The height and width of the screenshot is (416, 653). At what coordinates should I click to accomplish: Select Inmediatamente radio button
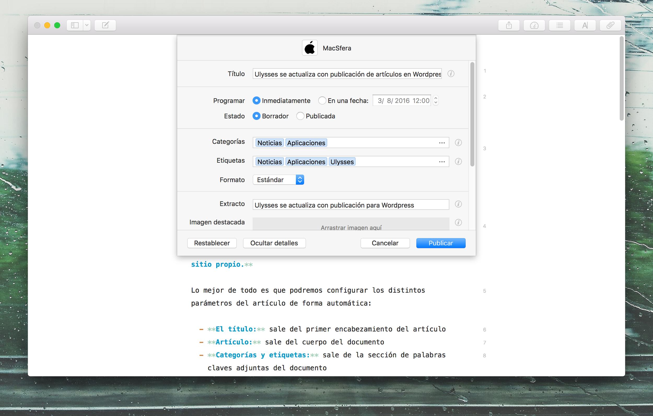[x=256, y=101]
